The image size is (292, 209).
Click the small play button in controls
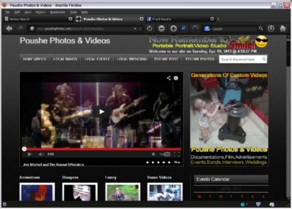[x=30, y=154]
